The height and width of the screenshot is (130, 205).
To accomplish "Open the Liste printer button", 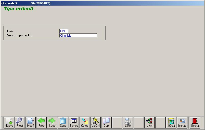I will (128, 123).
